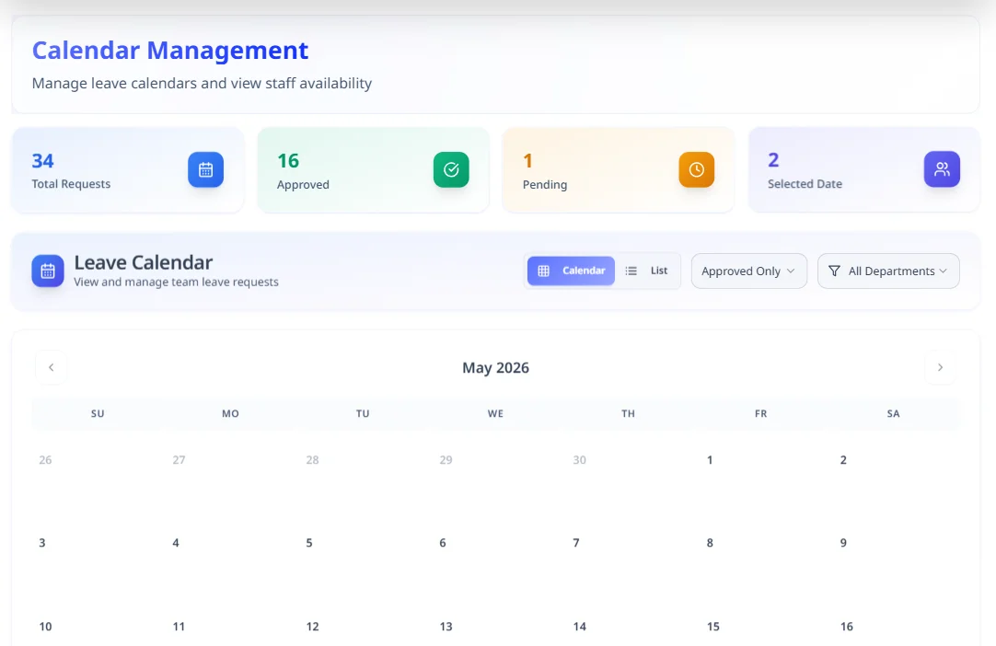Go to previous month with left chevron
The image size is (996, 646).
click(x=51, y=367)
